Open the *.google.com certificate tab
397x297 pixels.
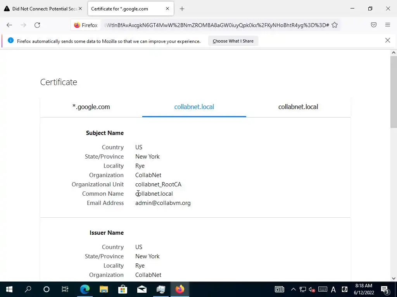pos(91,107)
